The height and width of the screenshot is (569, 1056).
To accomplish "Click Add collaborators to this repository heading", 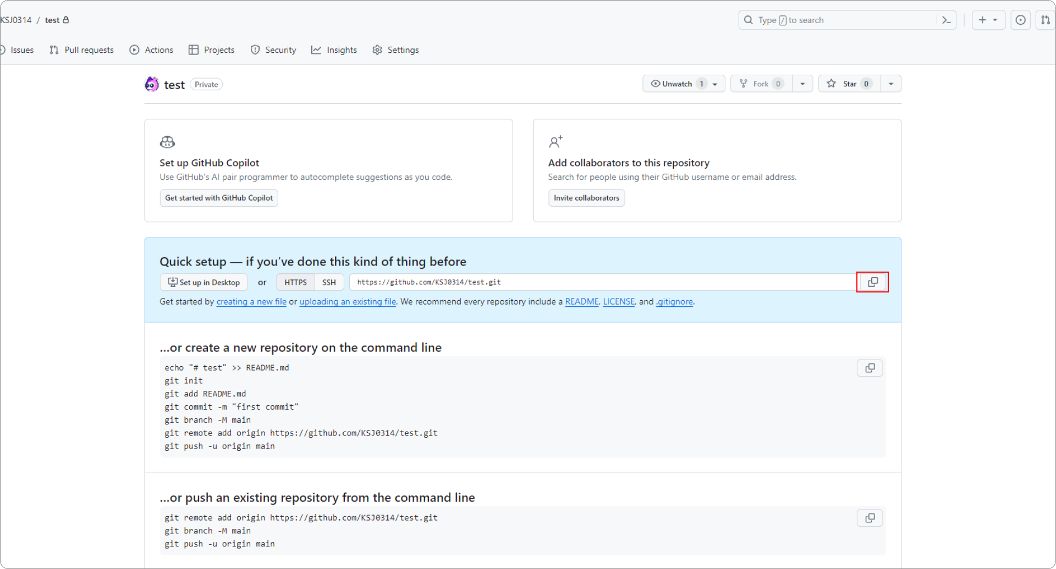I will [629, 163].
